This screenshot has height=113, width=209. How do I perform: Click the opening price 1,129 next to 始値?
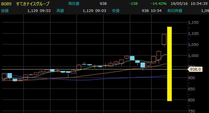tap(32, 11)
